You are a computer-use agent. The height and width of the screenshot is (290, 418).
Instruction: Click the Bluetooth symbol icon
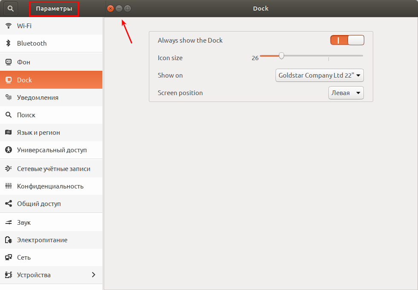click(8, 43)
